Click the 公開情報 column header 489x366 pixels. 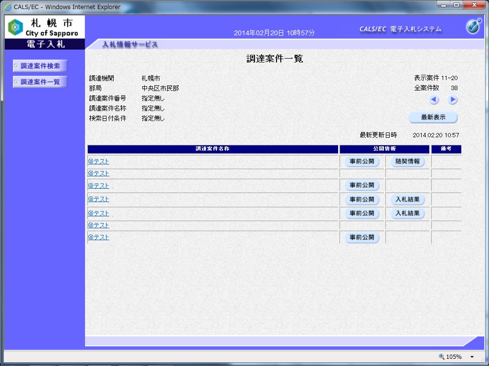click(x=384, y=149)
